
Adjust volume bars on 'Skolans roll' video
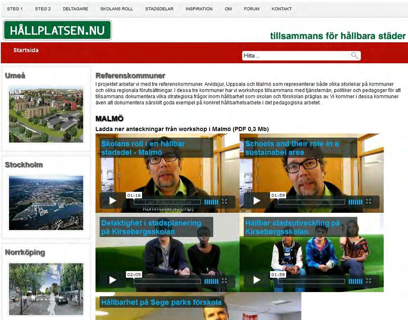pos(211,202)
